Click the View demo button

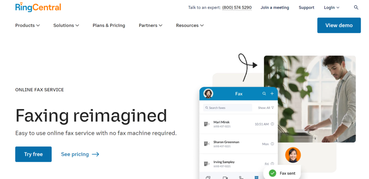click(x=339, y=26)
